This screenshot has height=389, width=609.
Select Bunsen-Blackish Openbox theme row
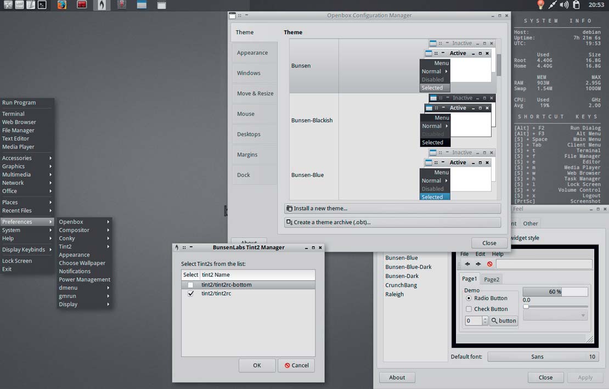coord(392,120)
